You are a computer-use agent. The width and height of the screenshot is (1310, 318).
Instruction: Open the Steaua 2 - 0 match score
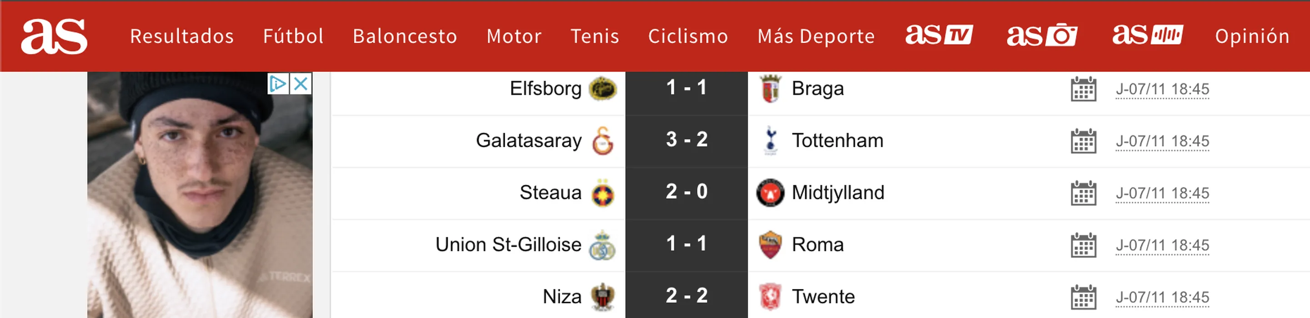[687, 192]
